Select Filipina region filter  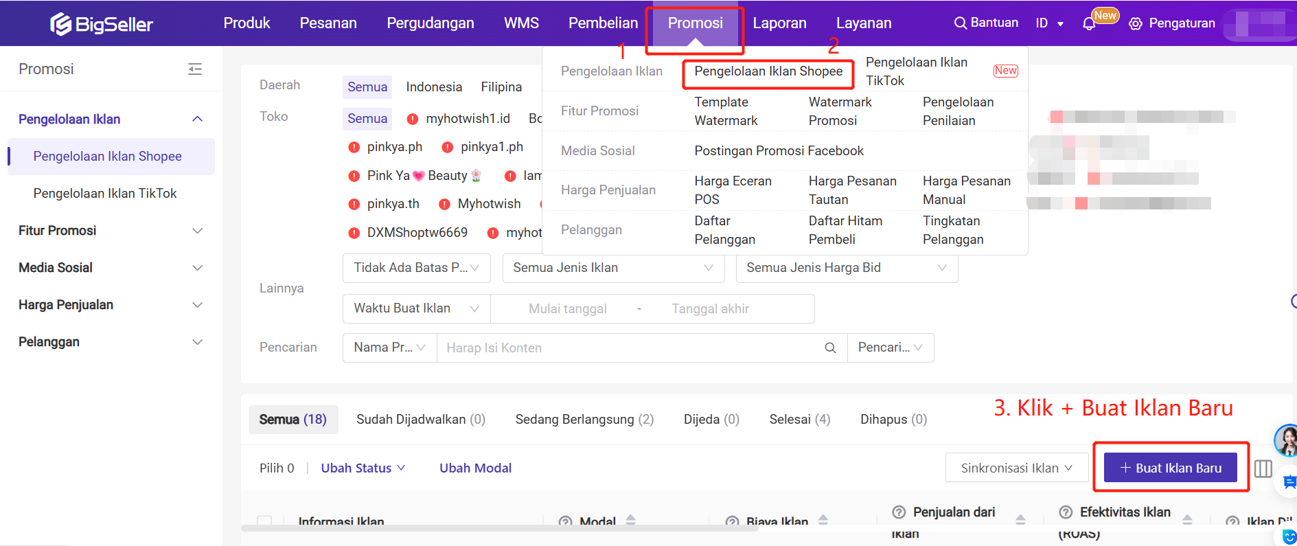pyautogui.click(x=501, y=87)
